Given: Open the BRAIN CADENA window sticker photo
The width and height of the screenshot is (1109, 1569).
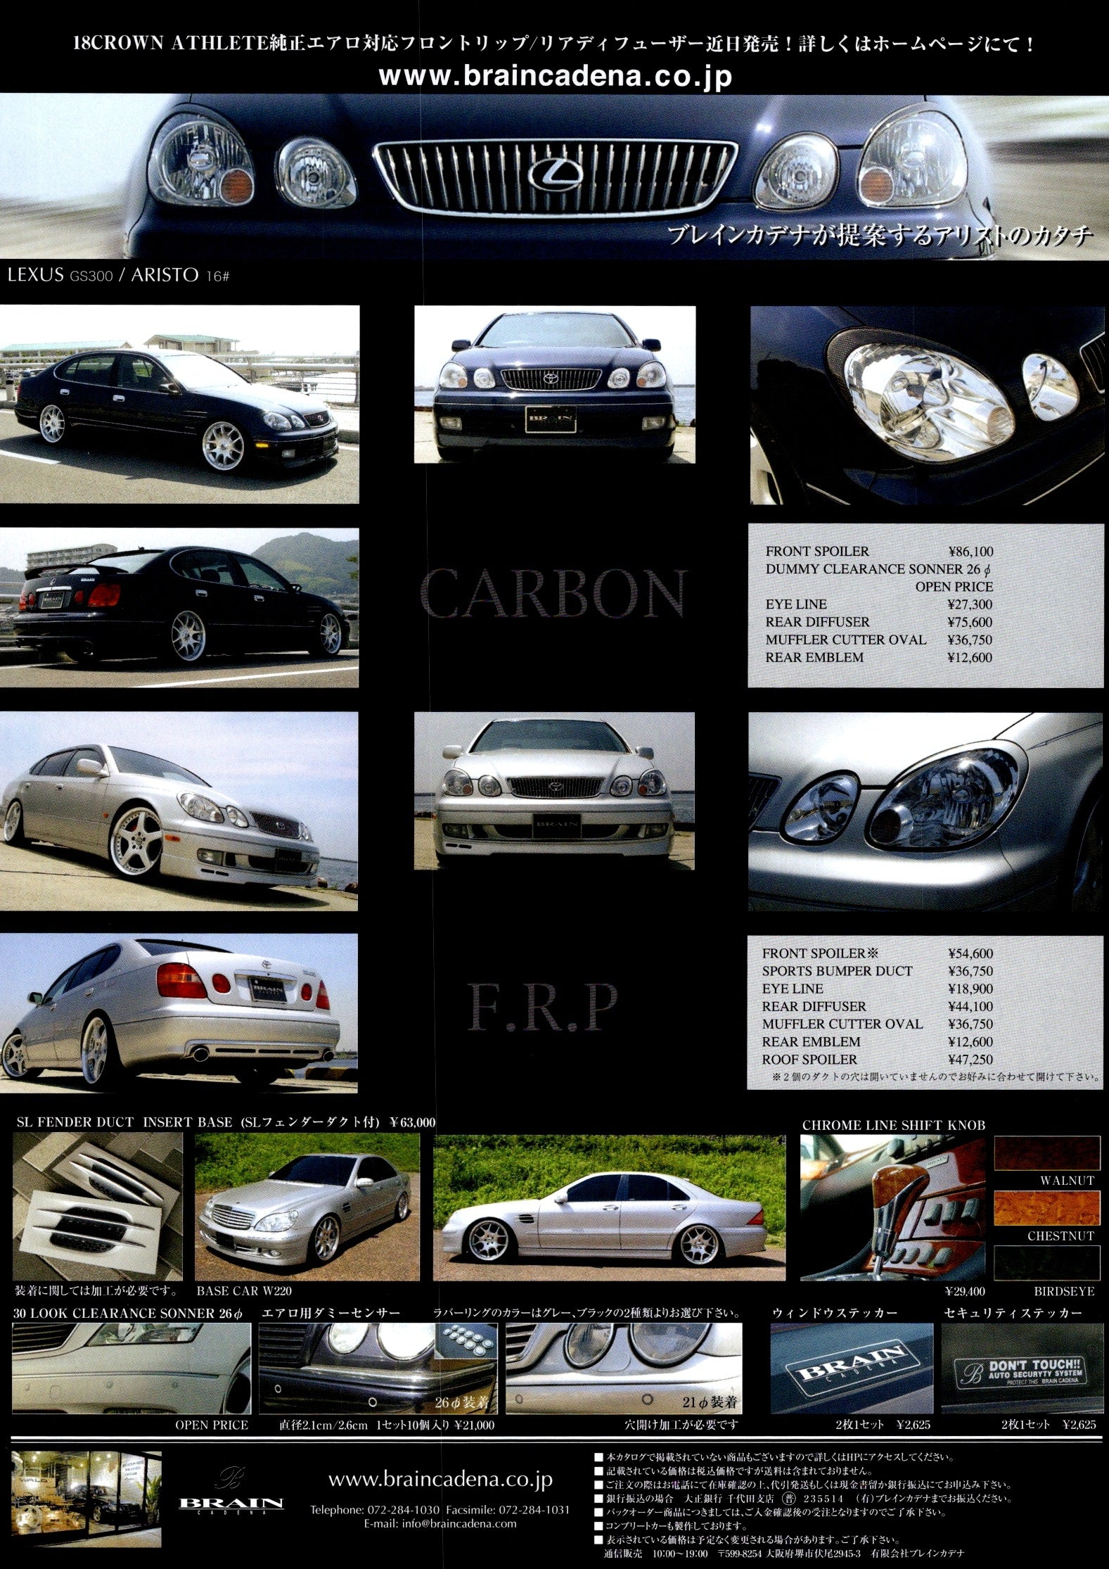Looking at the screenshot, I should coord(852,1368).
